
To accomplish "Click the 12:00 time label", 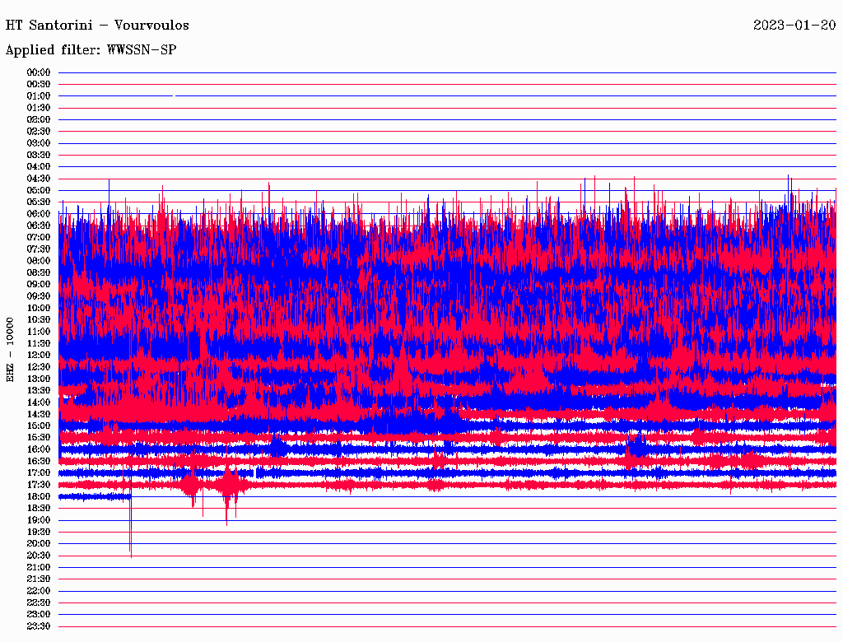I will point(39,355).
